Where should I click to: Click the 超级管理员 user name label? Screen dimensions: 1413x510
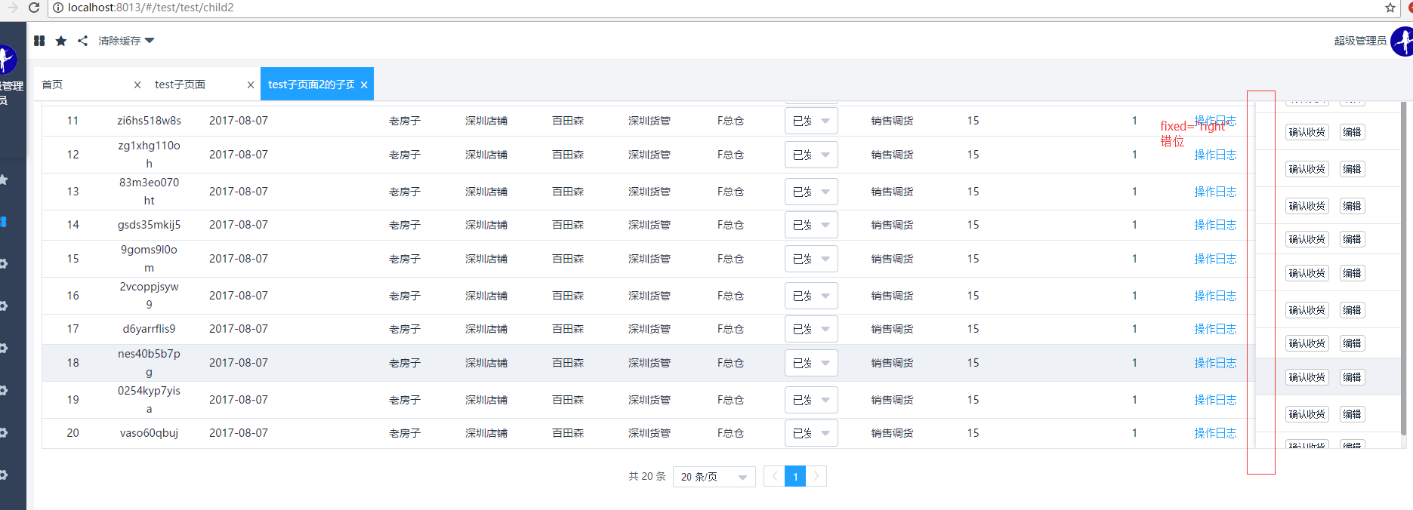point(1360,41)
